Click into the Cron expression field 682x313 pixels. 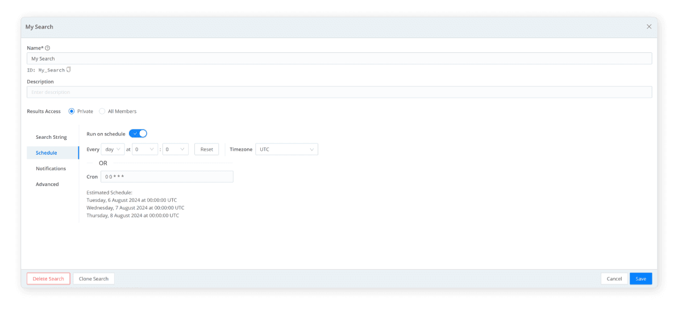point(167,177)
